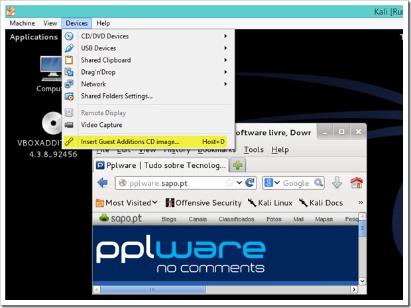Open the Downloads arrow icon

click(x=337, y=182)
